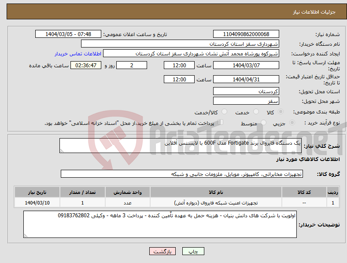Select the متوسط purchase type radio

264,123
